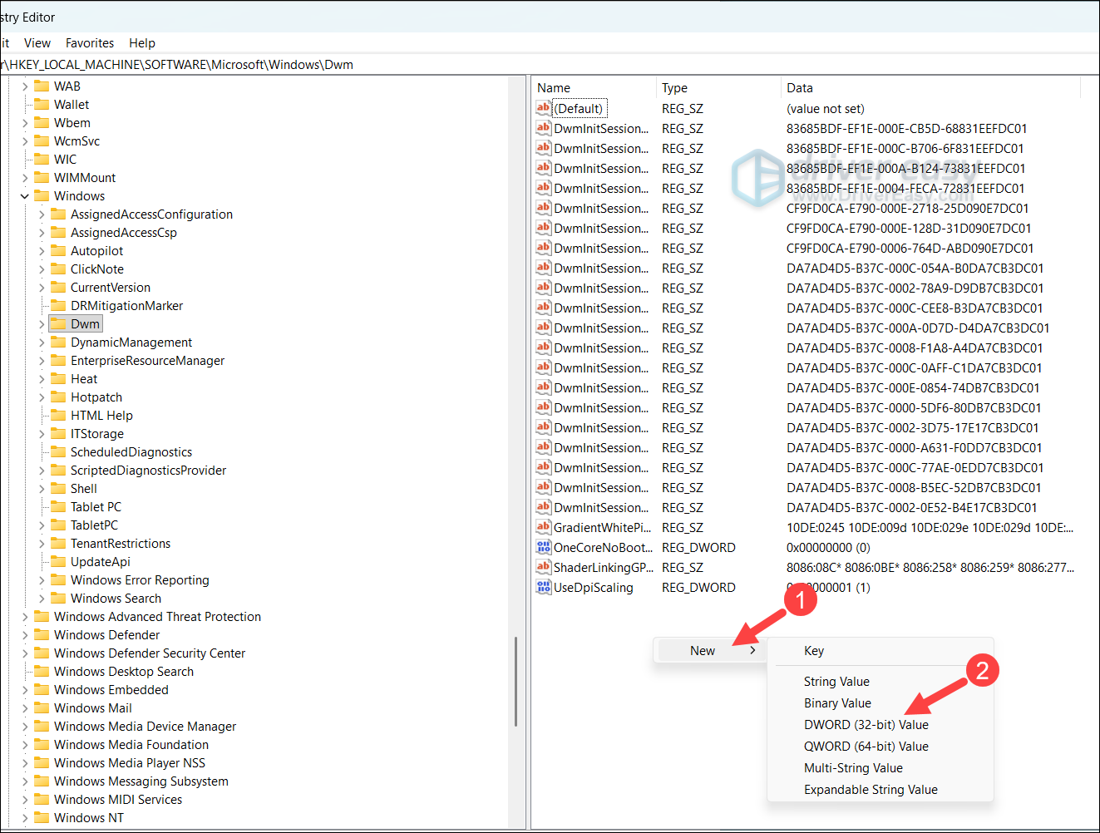Screen dimensions: 1100x833
Task: Click the DRMitigationMarker folder icon
Action: 58,305
